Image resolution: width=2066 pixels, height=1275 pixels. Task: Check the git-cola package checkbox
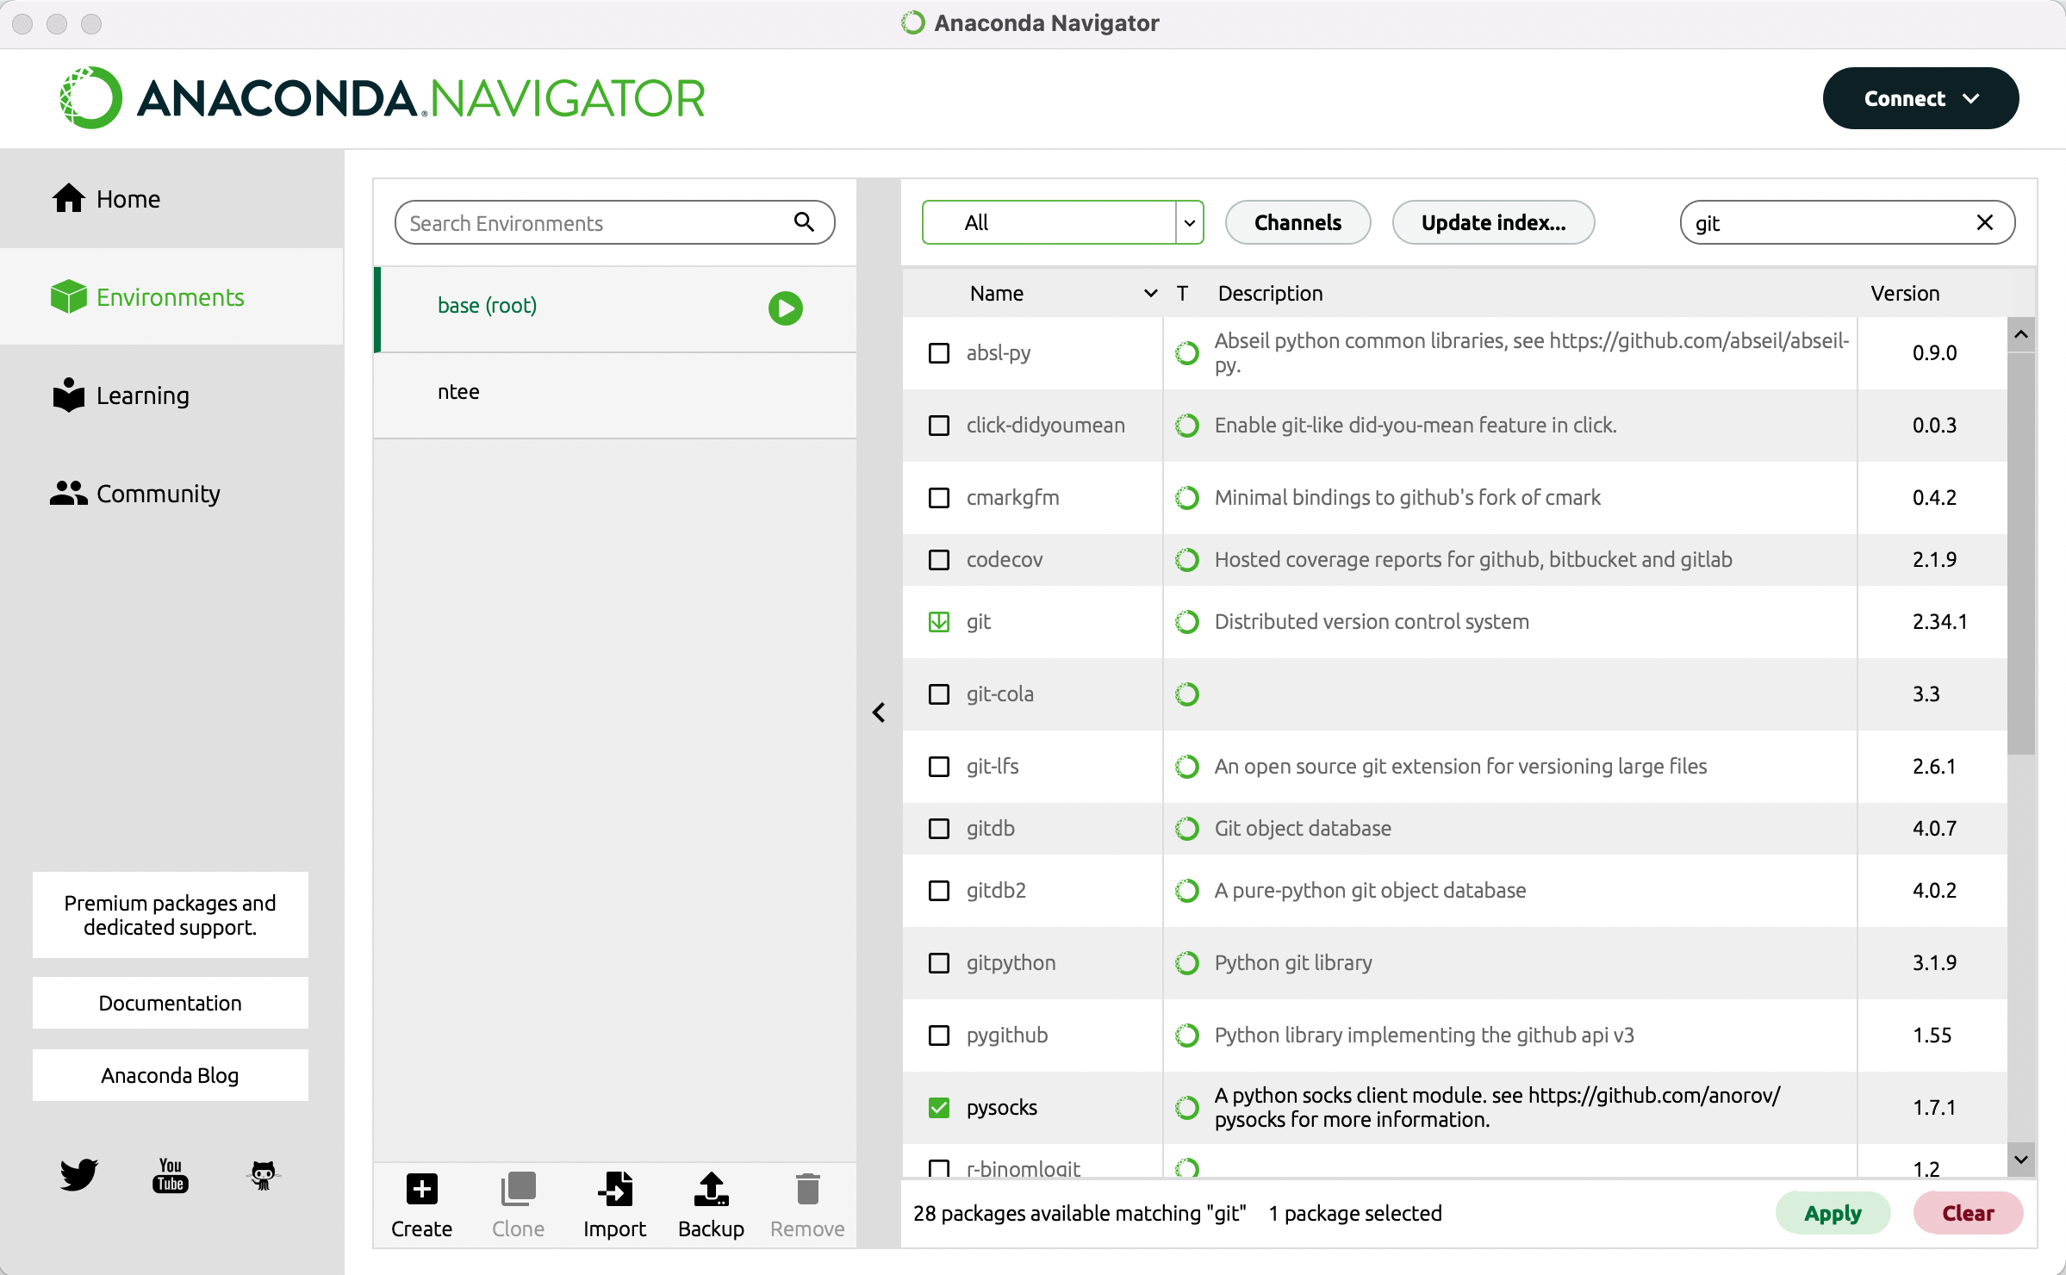[939, 694]
